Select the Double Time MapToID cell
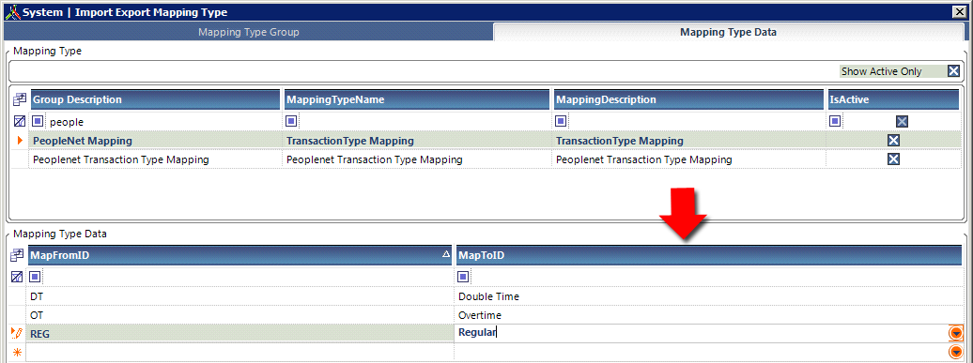 coord(709,296)
